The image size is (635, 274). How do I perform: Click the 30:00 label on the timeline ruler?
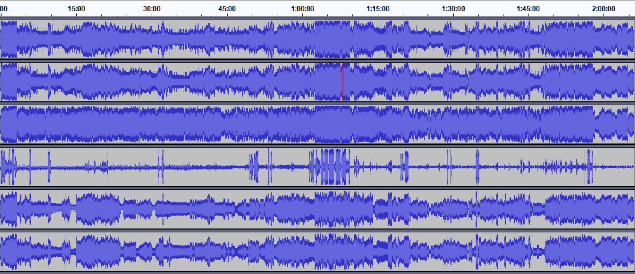[x=152, y=9]
